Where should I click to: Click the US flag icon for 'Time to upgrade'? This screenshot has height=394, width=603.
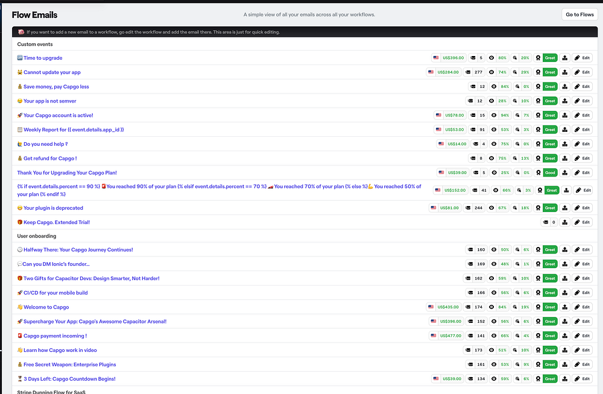[x=436, y=58]
